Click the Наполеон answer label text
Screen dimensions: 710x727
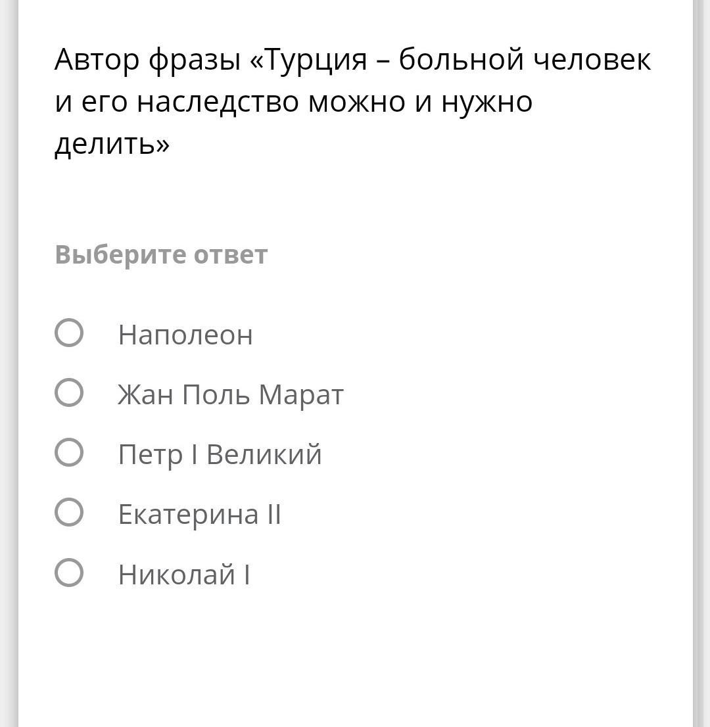185,335
